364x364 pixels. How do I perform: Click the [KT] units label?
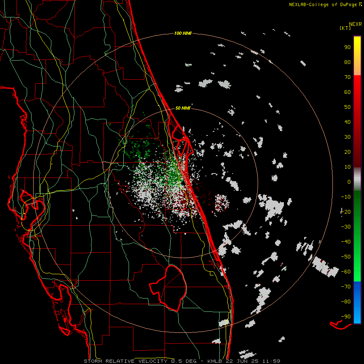(x=345, y=28)
